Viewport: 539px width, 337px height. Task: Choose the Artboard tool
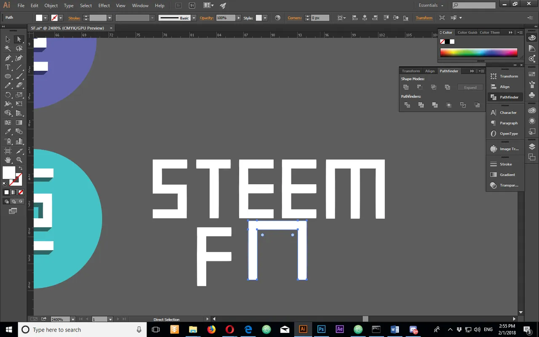tap(8, 151)
